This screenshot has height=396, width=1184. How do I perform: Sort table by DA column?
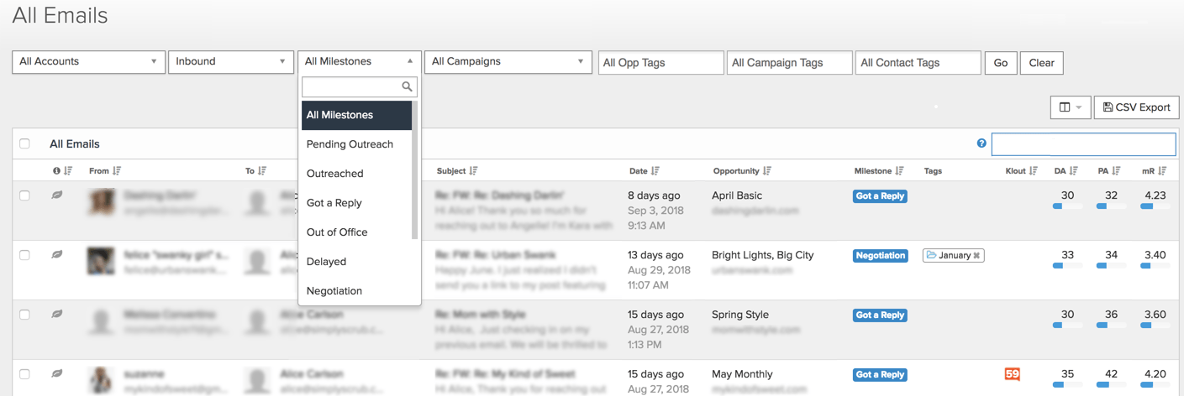coord(1066,171)
